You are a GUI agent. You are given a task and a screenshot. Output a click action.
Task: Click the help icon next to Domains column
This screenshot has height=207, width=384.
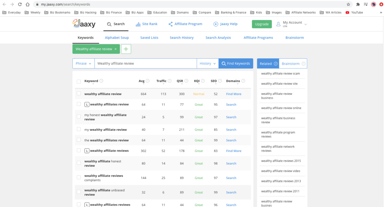tap(243, 81)
